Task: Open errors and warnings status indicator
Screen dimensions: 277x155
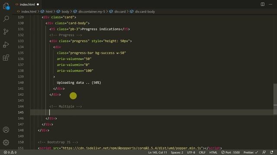Action: click(10, 152)
